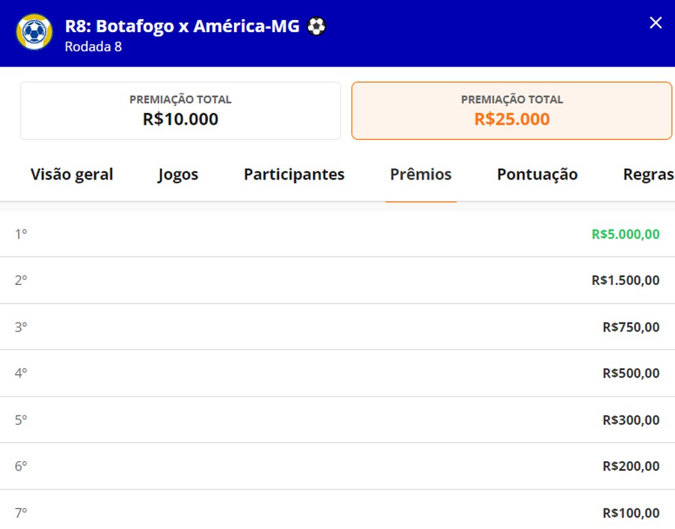Select the 7° place row showing R$100,00
Screen dimensions: 675x529
[337, 512]
